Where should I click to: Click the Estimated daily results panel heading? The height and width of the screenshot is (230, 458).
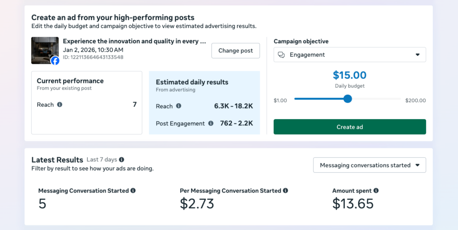pos(192,82)
